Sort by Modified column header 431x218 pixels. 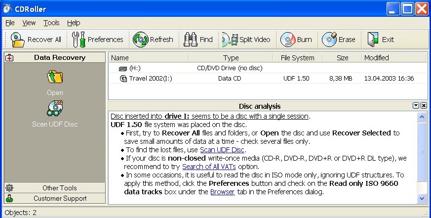coord(394,58)
